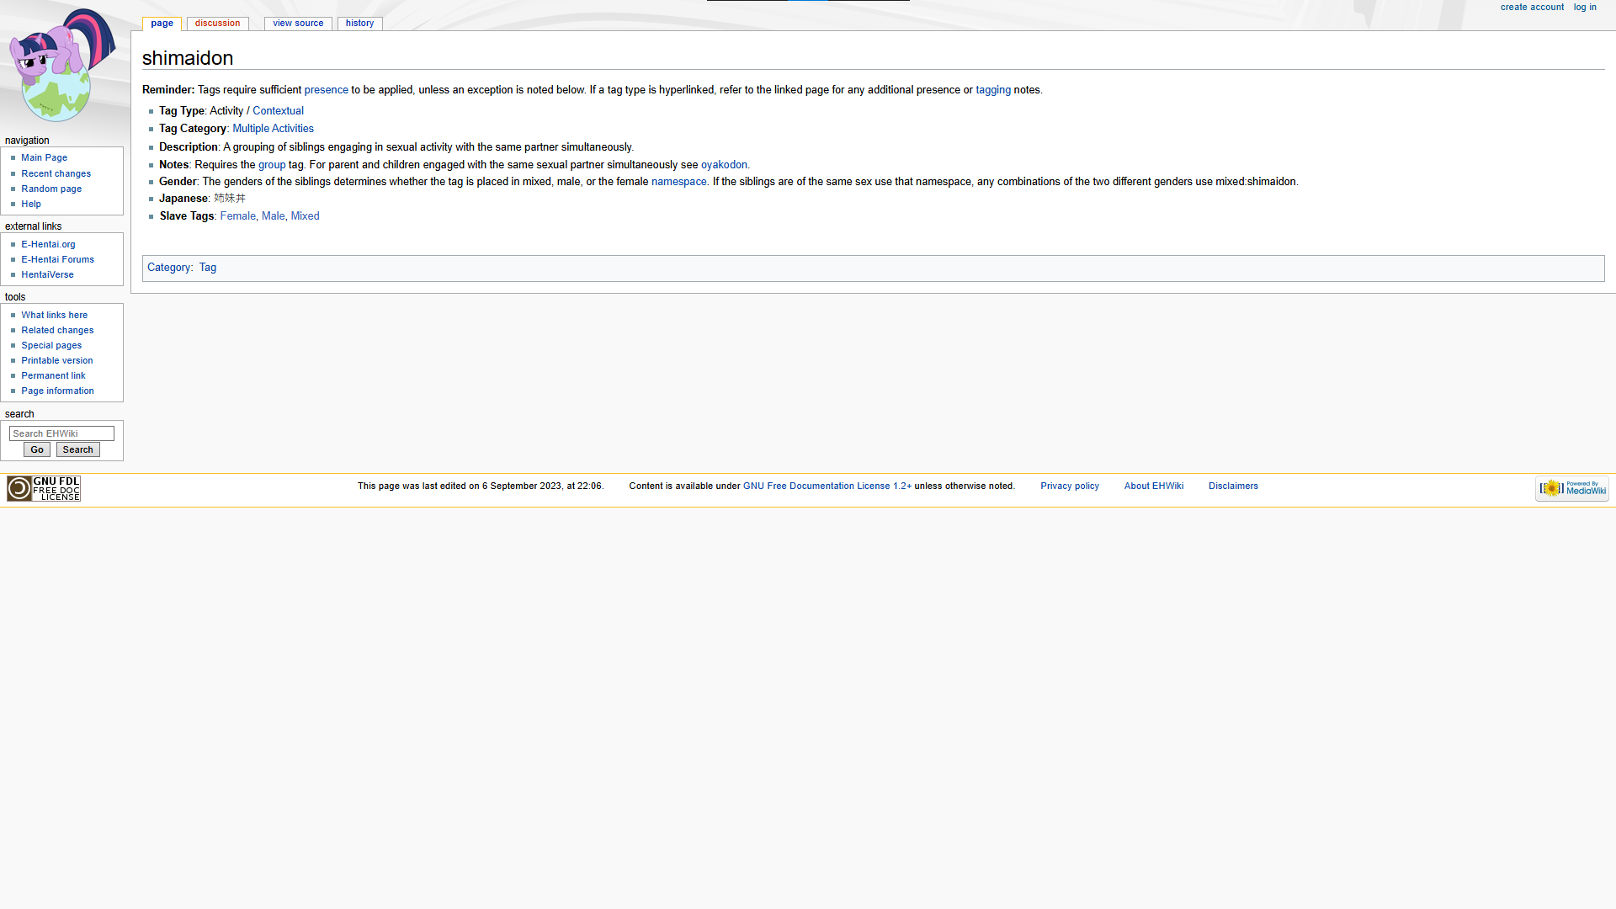Click the create account link
Screen dimensions: 1616x909
1532,8
